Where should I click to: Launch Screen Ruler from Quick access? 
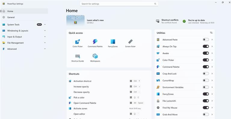click(130, 43)
